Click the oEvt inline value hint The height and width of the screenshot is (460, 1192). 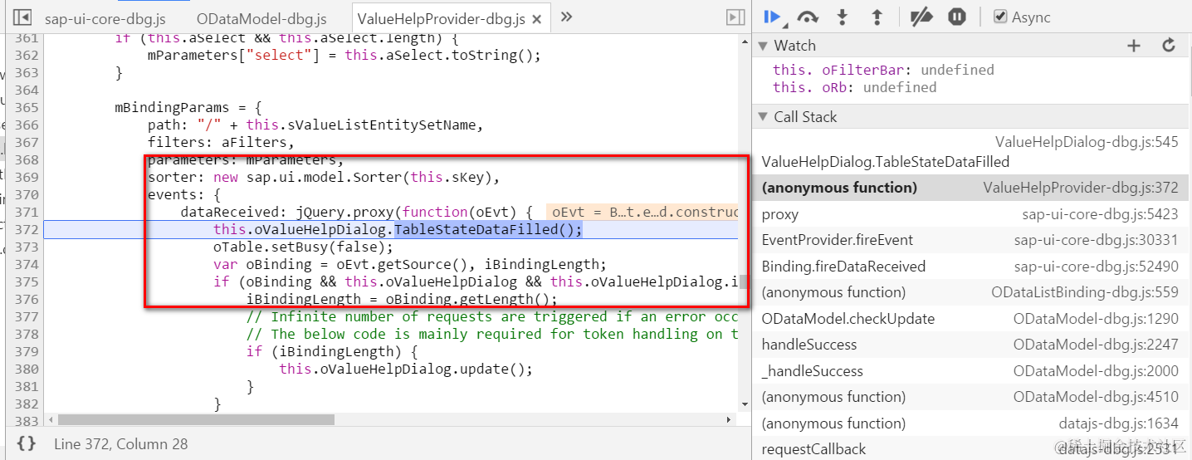[x=644, y=212]
